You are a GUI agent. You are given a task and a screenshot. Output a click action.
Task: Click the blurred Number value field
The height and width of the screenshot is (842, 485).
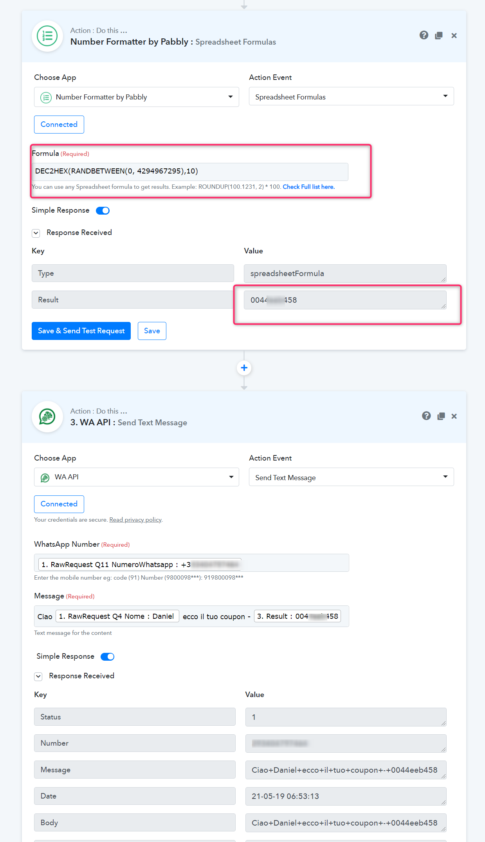[x=346, y=743]
